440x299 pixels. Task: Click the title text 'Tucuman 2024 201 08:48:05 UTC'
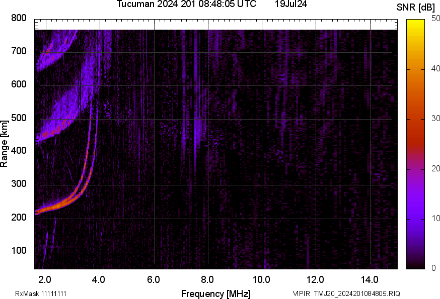186,4
